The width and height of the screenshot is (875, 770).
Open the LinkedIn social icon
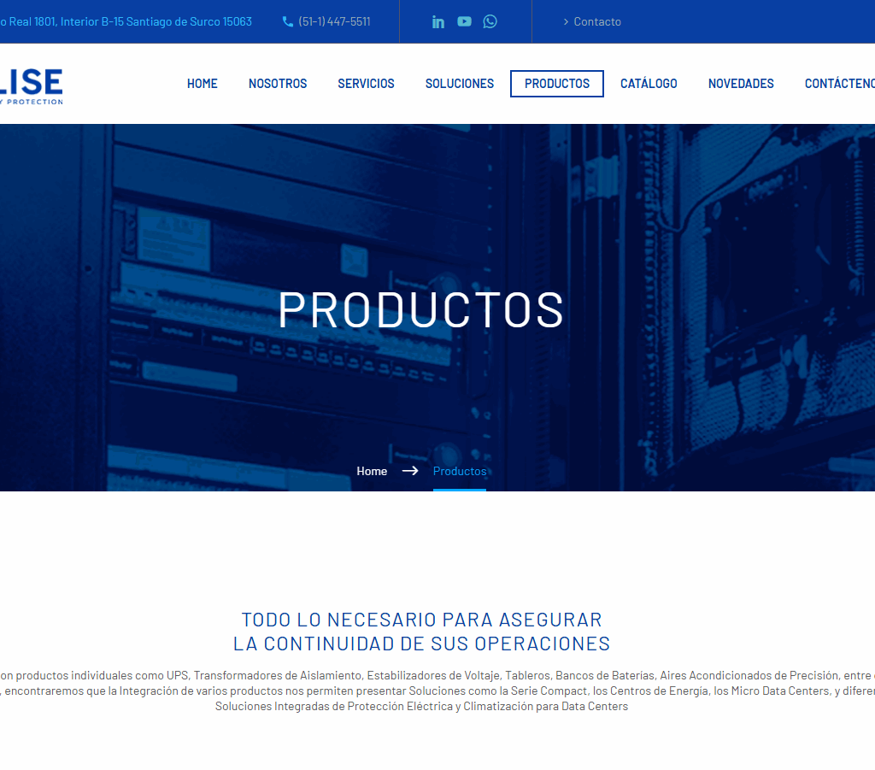tap(438, 21)
